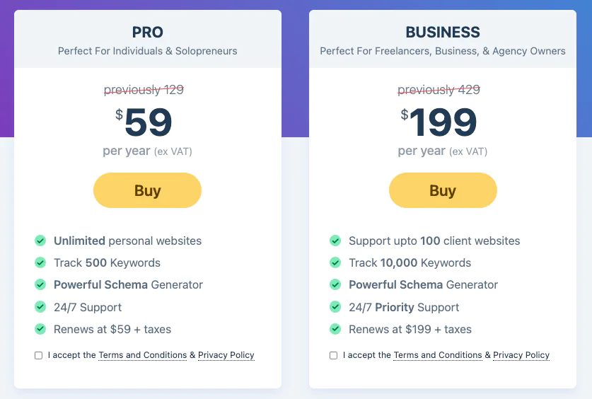The image size is (592, 399).
Task: Click the $199 price on BUSINESS plan
Action: coord(439,122)
